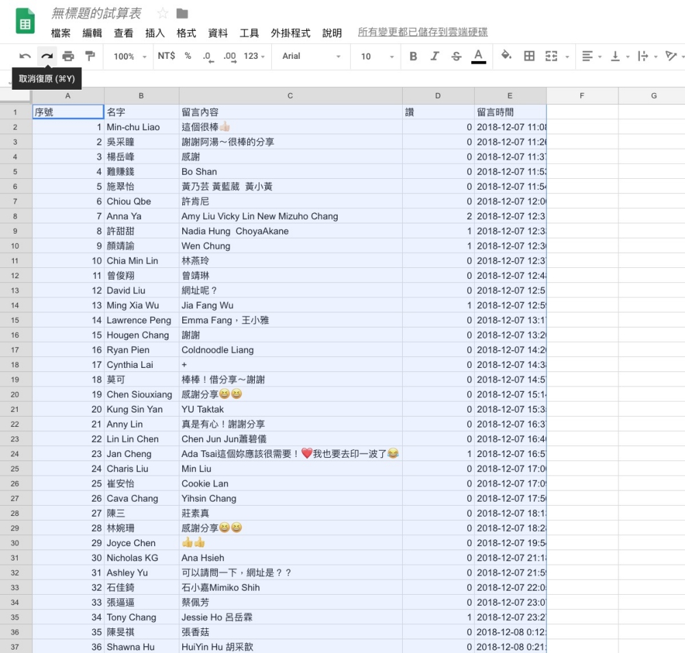
Task: Click the 所有變更都已儲存到雲端硬碟 link
Action: click(x=423, y=32)
